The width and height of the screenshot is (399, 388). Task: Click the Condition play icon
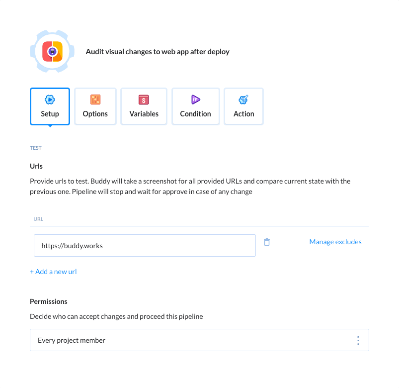[x=195, y=99]
